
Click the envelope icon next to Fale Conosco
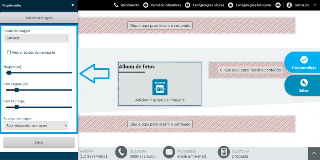coord(169,152)
